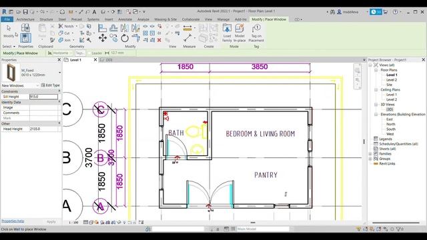Screen dimensions: 427x240
Task: Select Mirror - Pick Axis tool
Action: coord(125,28)
